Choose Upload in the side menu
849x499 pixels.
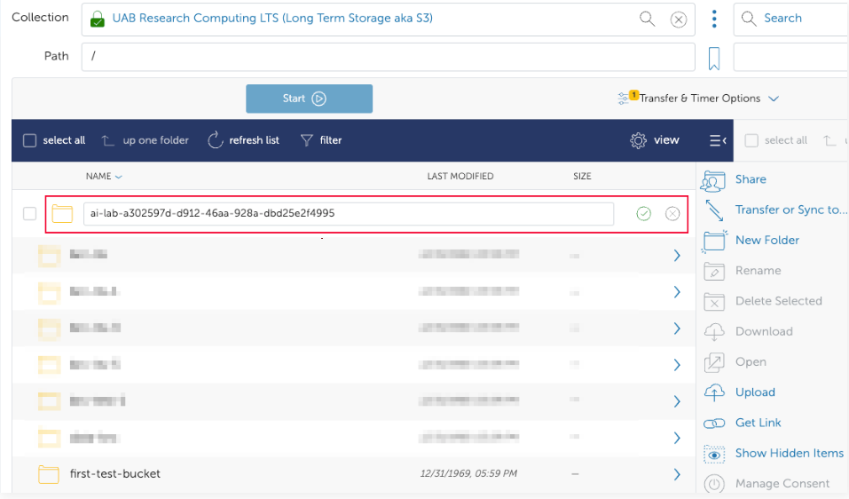point(754,392)
